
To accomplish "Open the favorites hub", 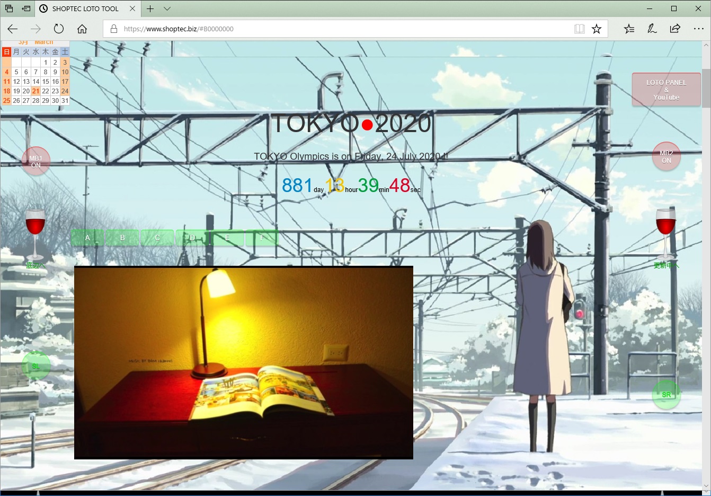I will pyautogui.click(x=629, y=29).
